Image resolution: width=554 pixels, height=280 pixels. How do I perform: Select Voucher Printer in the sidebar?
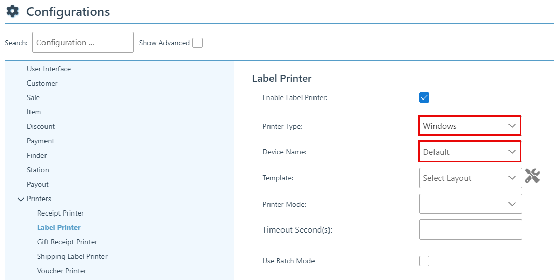[62, 271]
